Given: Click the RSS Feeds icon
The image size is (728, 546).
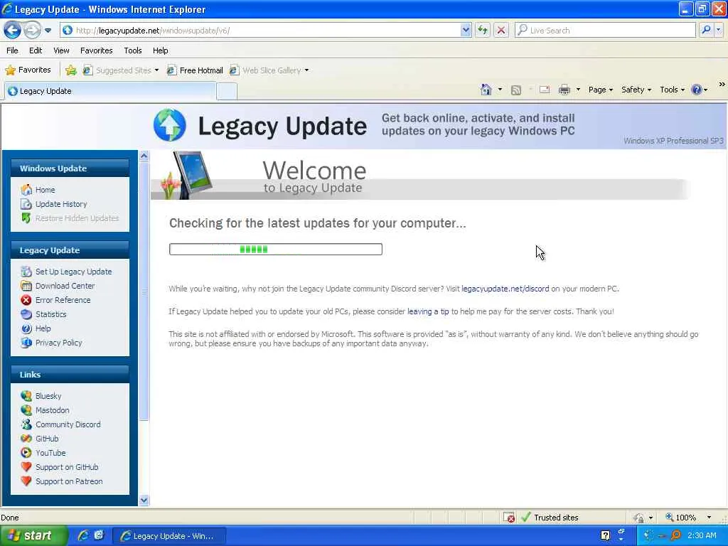Looking at the screenshot, I should pos(516,90).
